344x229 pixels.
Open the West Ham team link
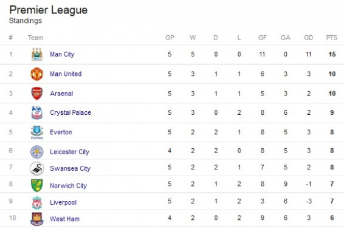[x=64, y=219]
